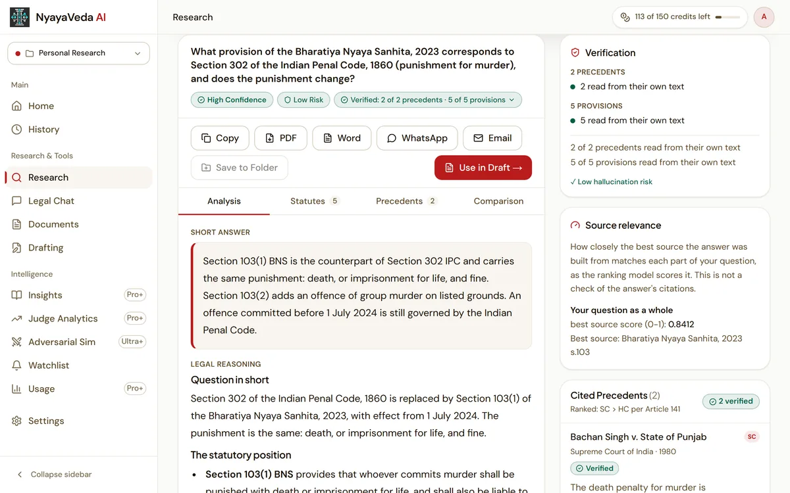
Task: Click the Low Risk shield badge
Action: point(303,100)
